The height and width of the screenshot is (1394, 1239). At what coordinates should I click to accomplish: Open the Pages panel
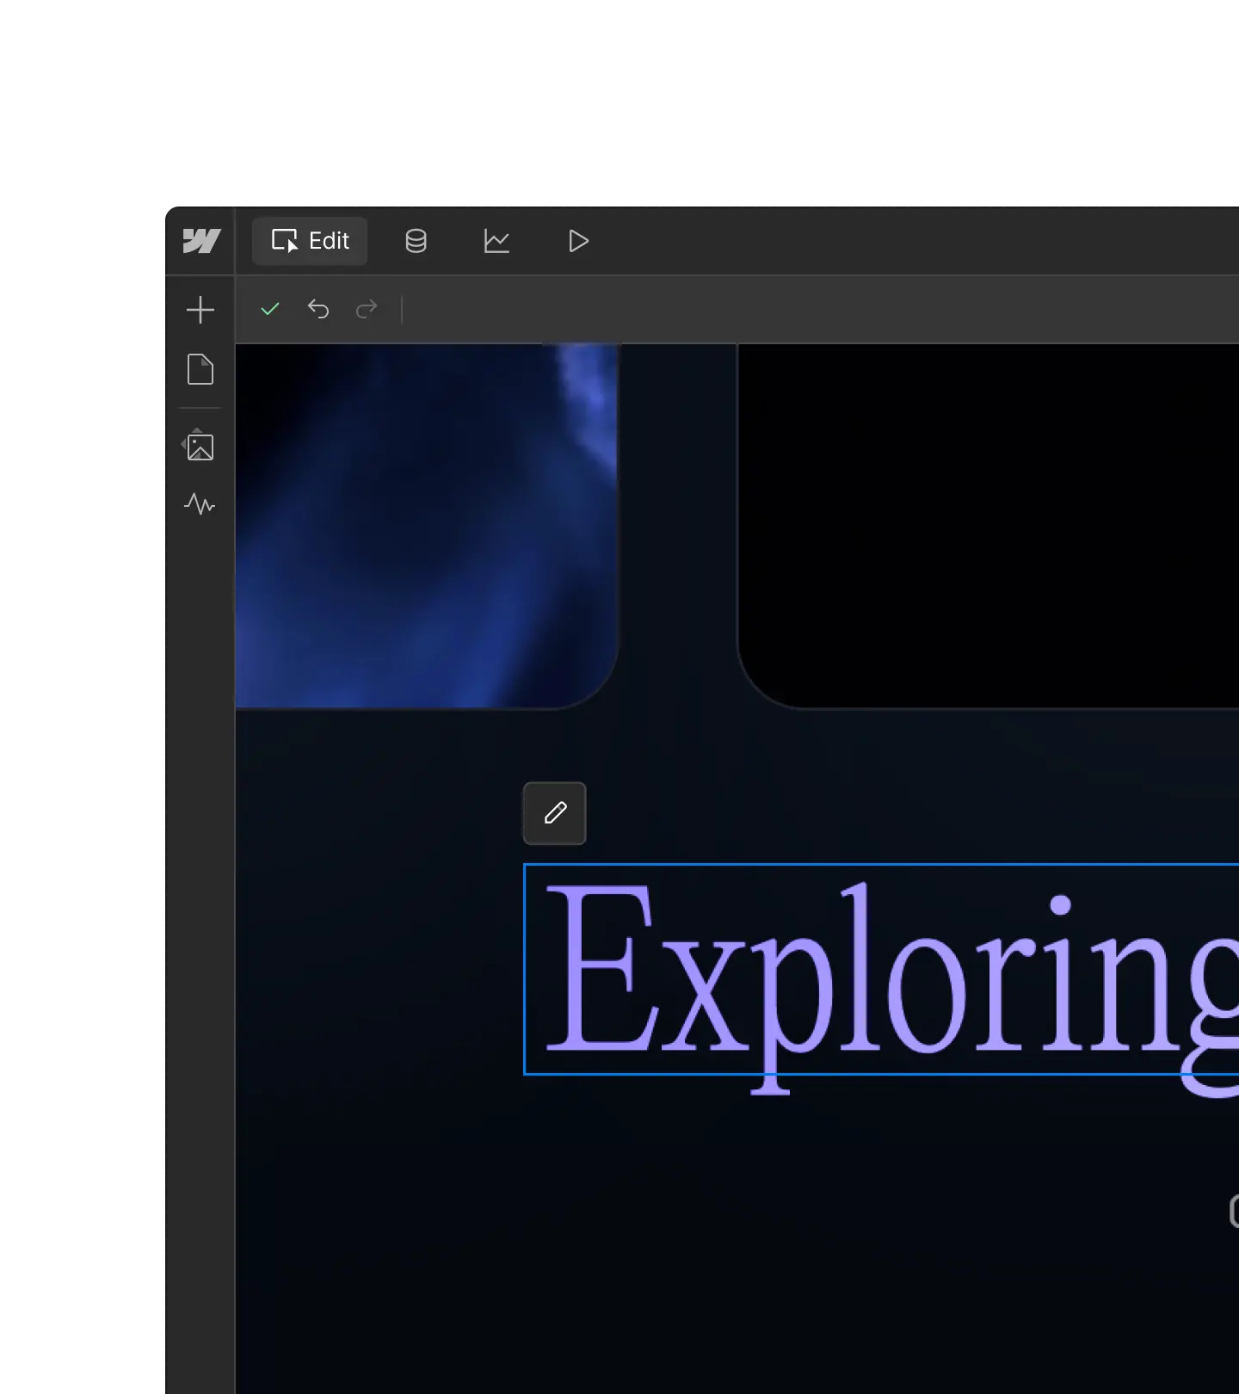coord(200,369)
